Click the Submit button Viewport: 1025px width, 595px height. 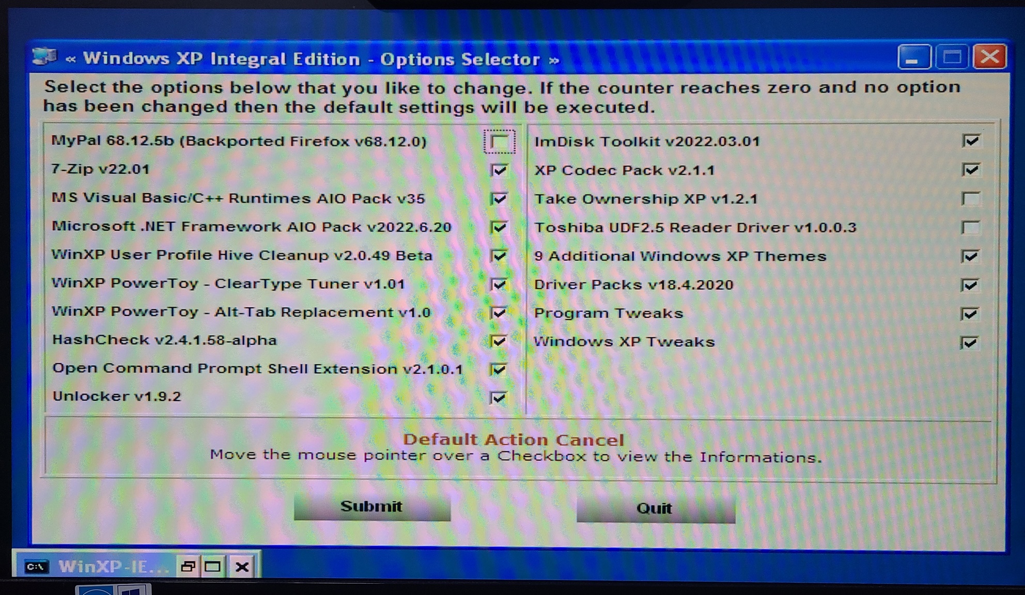tap(371, 507)
